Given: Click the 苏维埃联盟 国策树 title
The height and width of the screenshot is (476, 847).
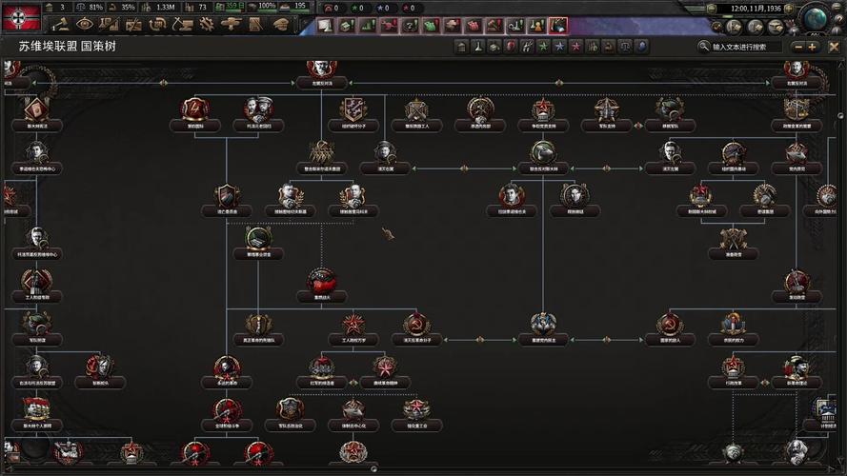Looking at the screenshot, I should tap(68, 47).
